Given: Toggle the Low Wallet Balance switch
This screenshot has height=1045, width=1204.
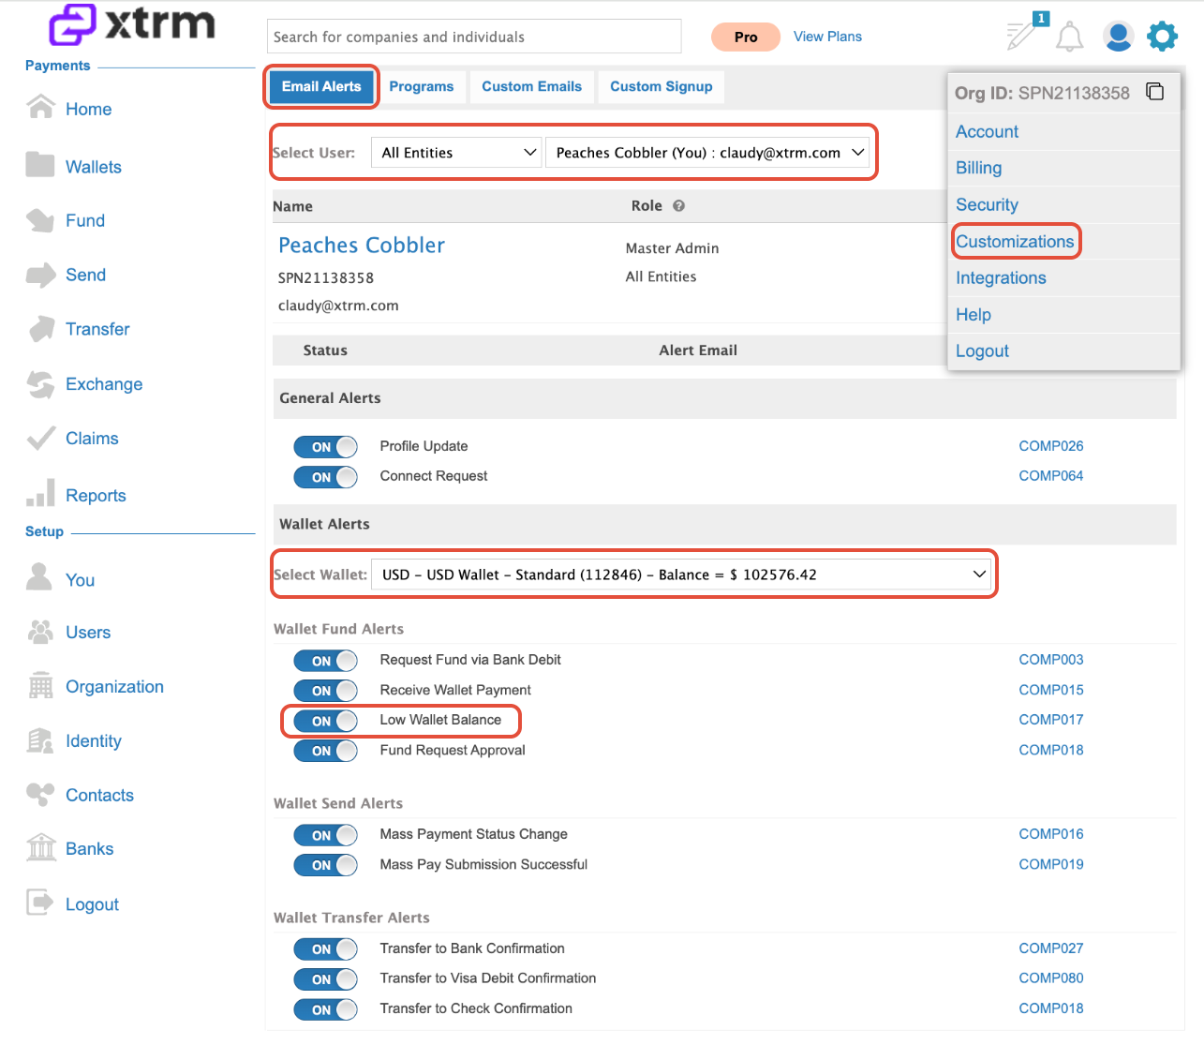Looking at the screenshot, I should tap(325, 721).
